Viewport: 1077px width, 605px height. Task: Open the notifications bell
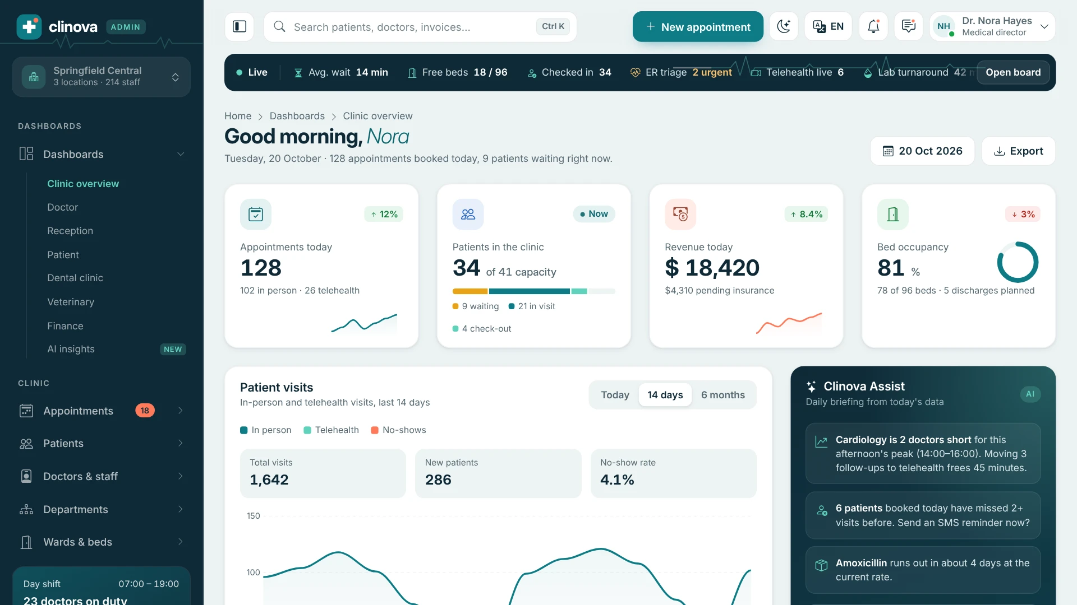click(x=873, y=26)
